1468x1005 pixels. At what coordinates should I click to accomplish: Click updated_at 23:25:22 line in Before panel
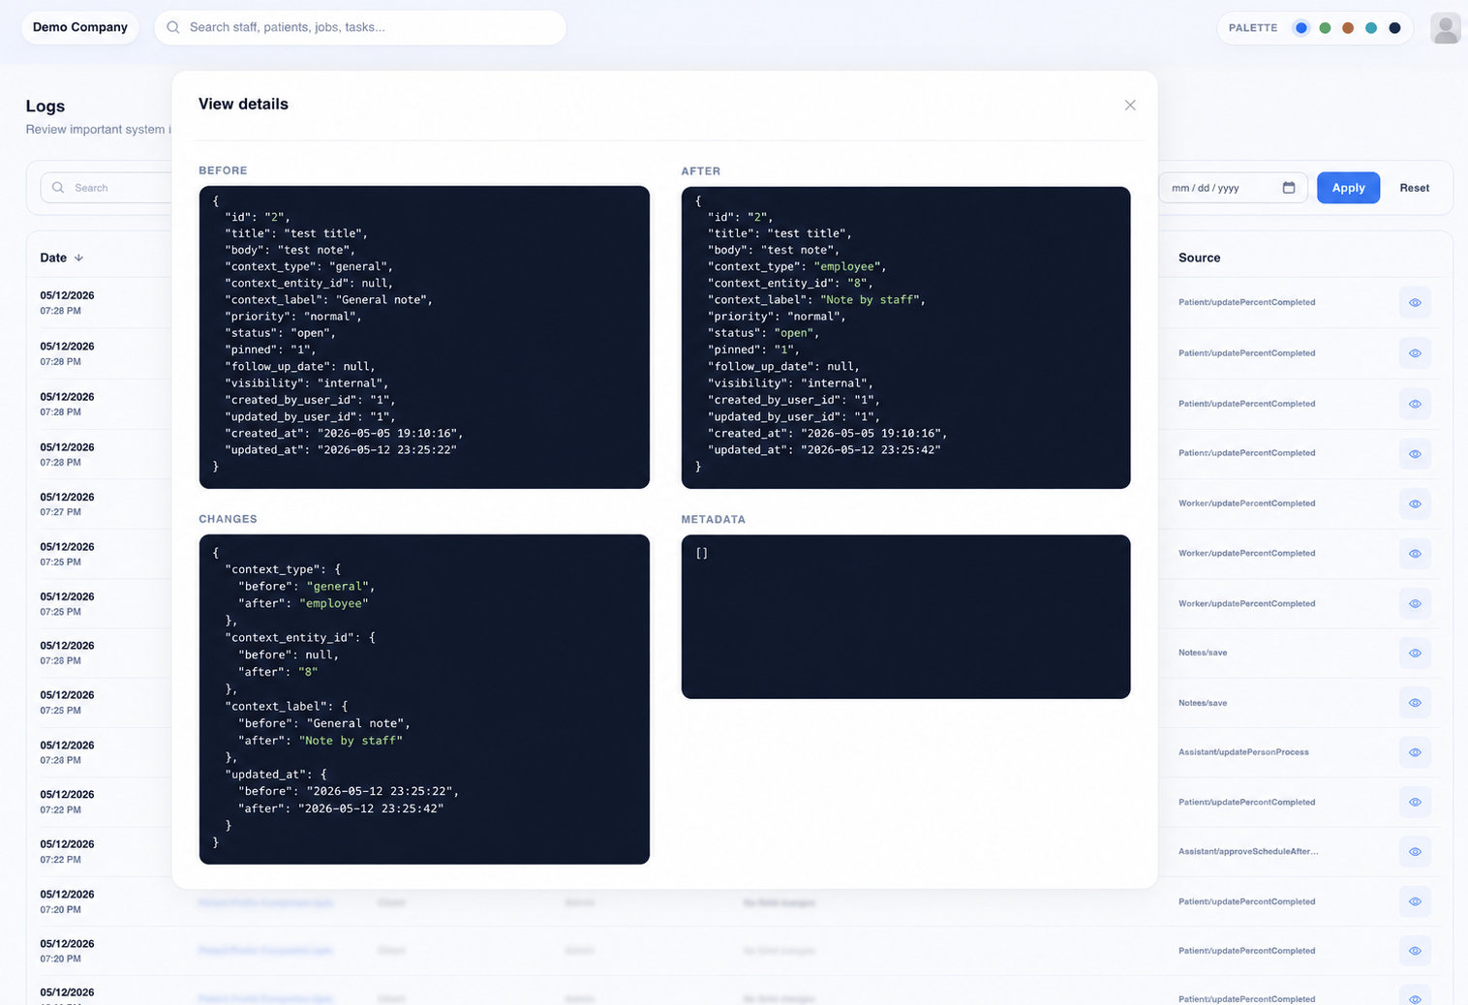(341, 450)
